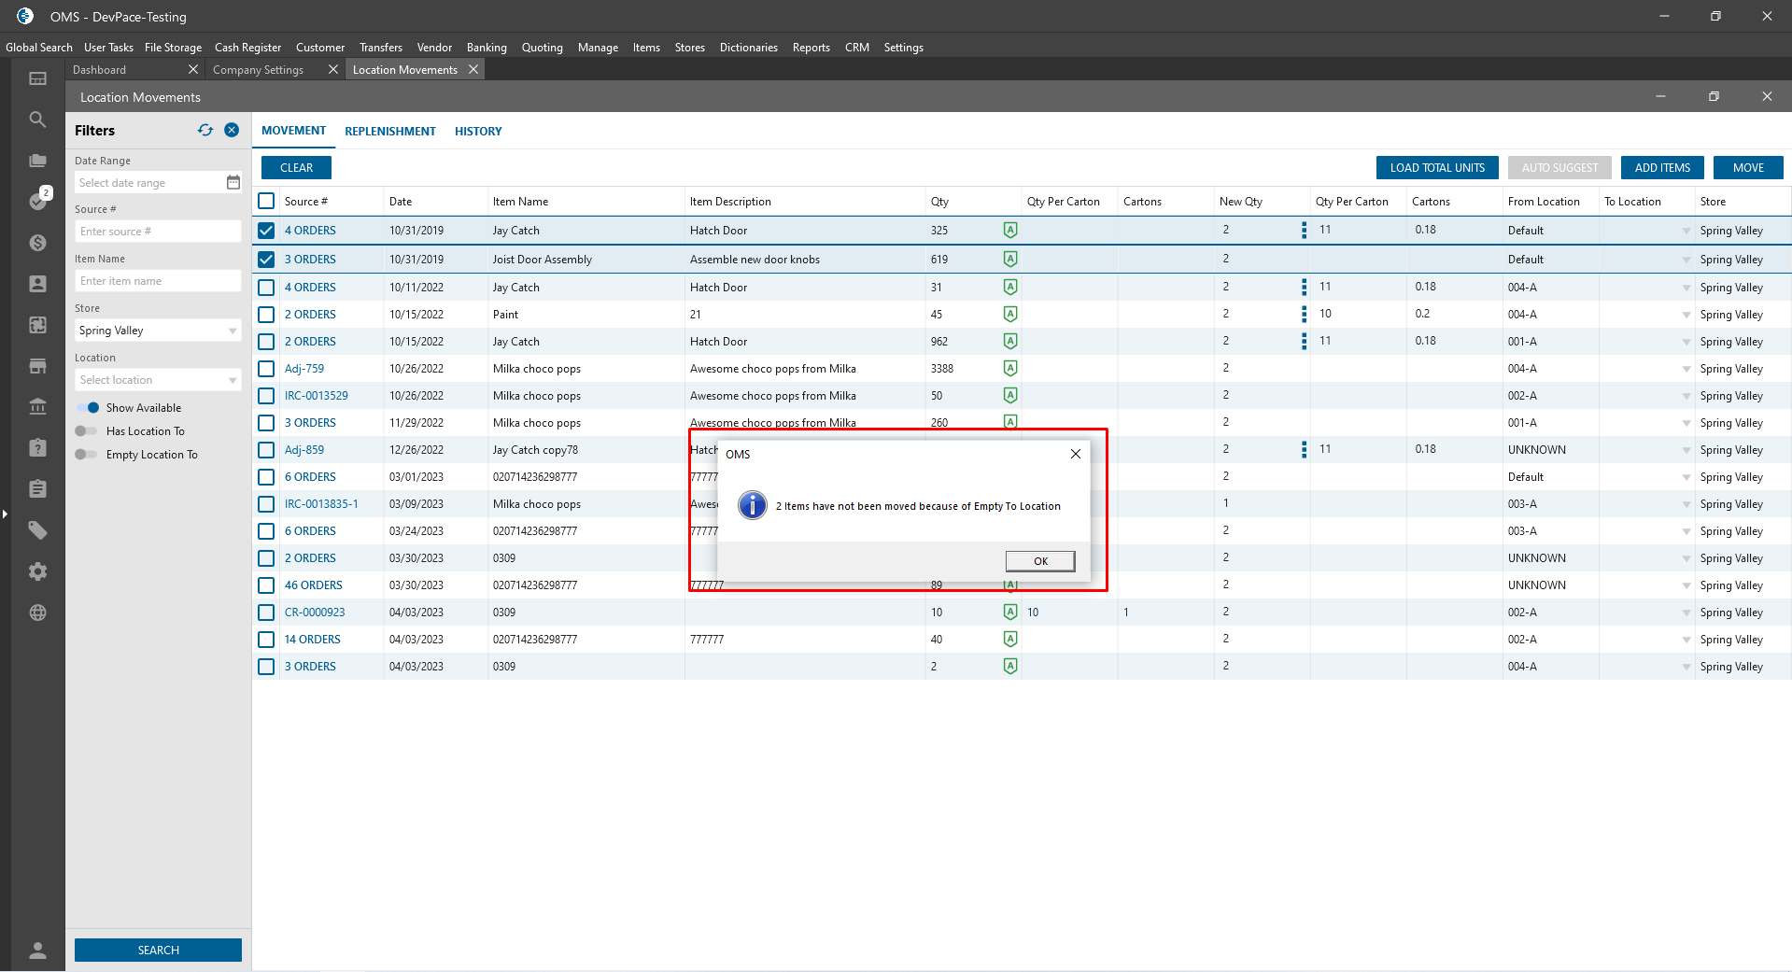The height and width of the screenshot is (972, 1792).
Task: Open the settings gear sidebar icon
Action: click(x=37, y=571)
